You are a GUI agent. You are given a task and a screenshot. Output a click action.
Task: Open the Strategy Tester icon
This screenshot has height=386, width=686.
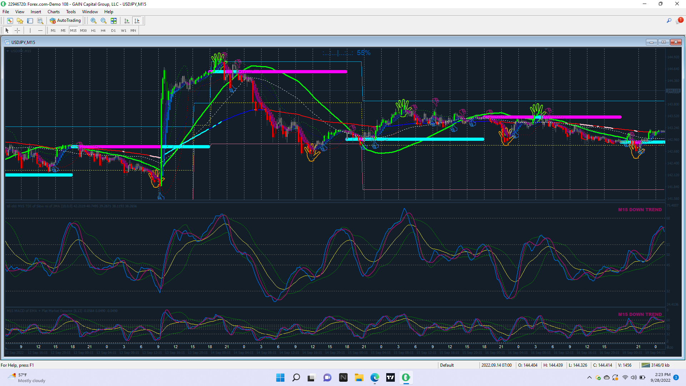[x=40, y=21]
